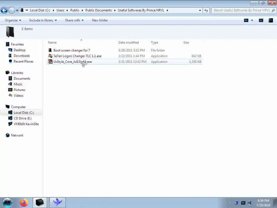The height and width of the screenshot is (208, 277).
Task: Open the address bar history dropdown
Action: click(200, 11)
